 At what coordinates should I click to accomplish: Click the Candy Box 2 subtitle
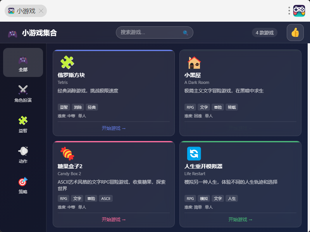[x=69, y=174]
